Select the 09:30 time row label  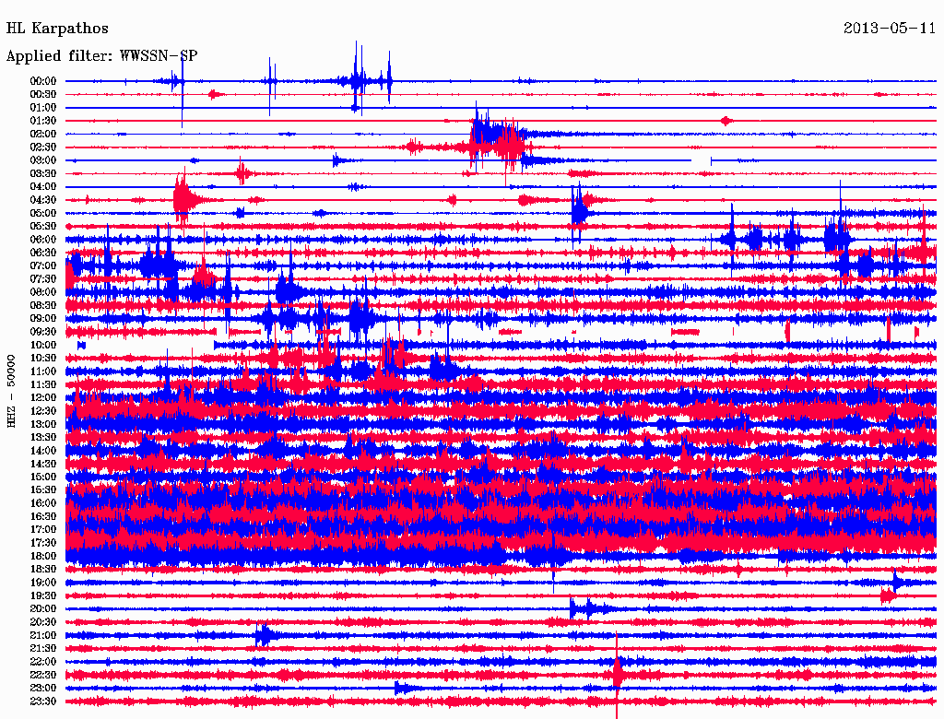point(43,333)
